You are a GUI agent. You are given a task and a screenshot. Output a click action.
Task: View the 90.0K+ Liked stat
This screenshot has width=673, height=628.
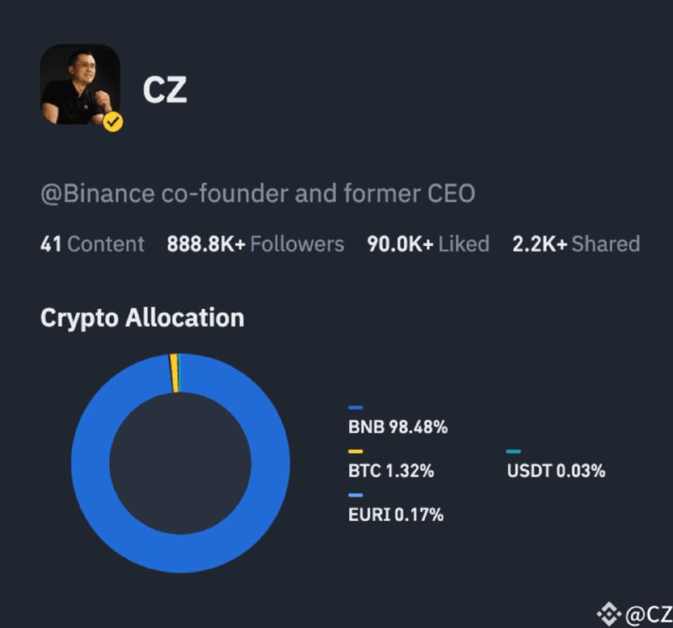[x=428, y=244]
